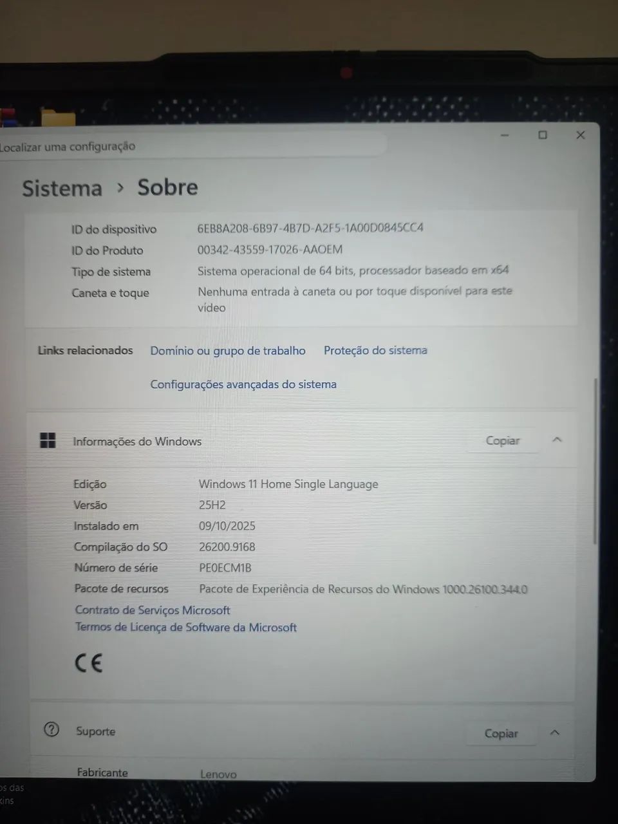Click the OS build value 26200.9168

pos(227,547)
